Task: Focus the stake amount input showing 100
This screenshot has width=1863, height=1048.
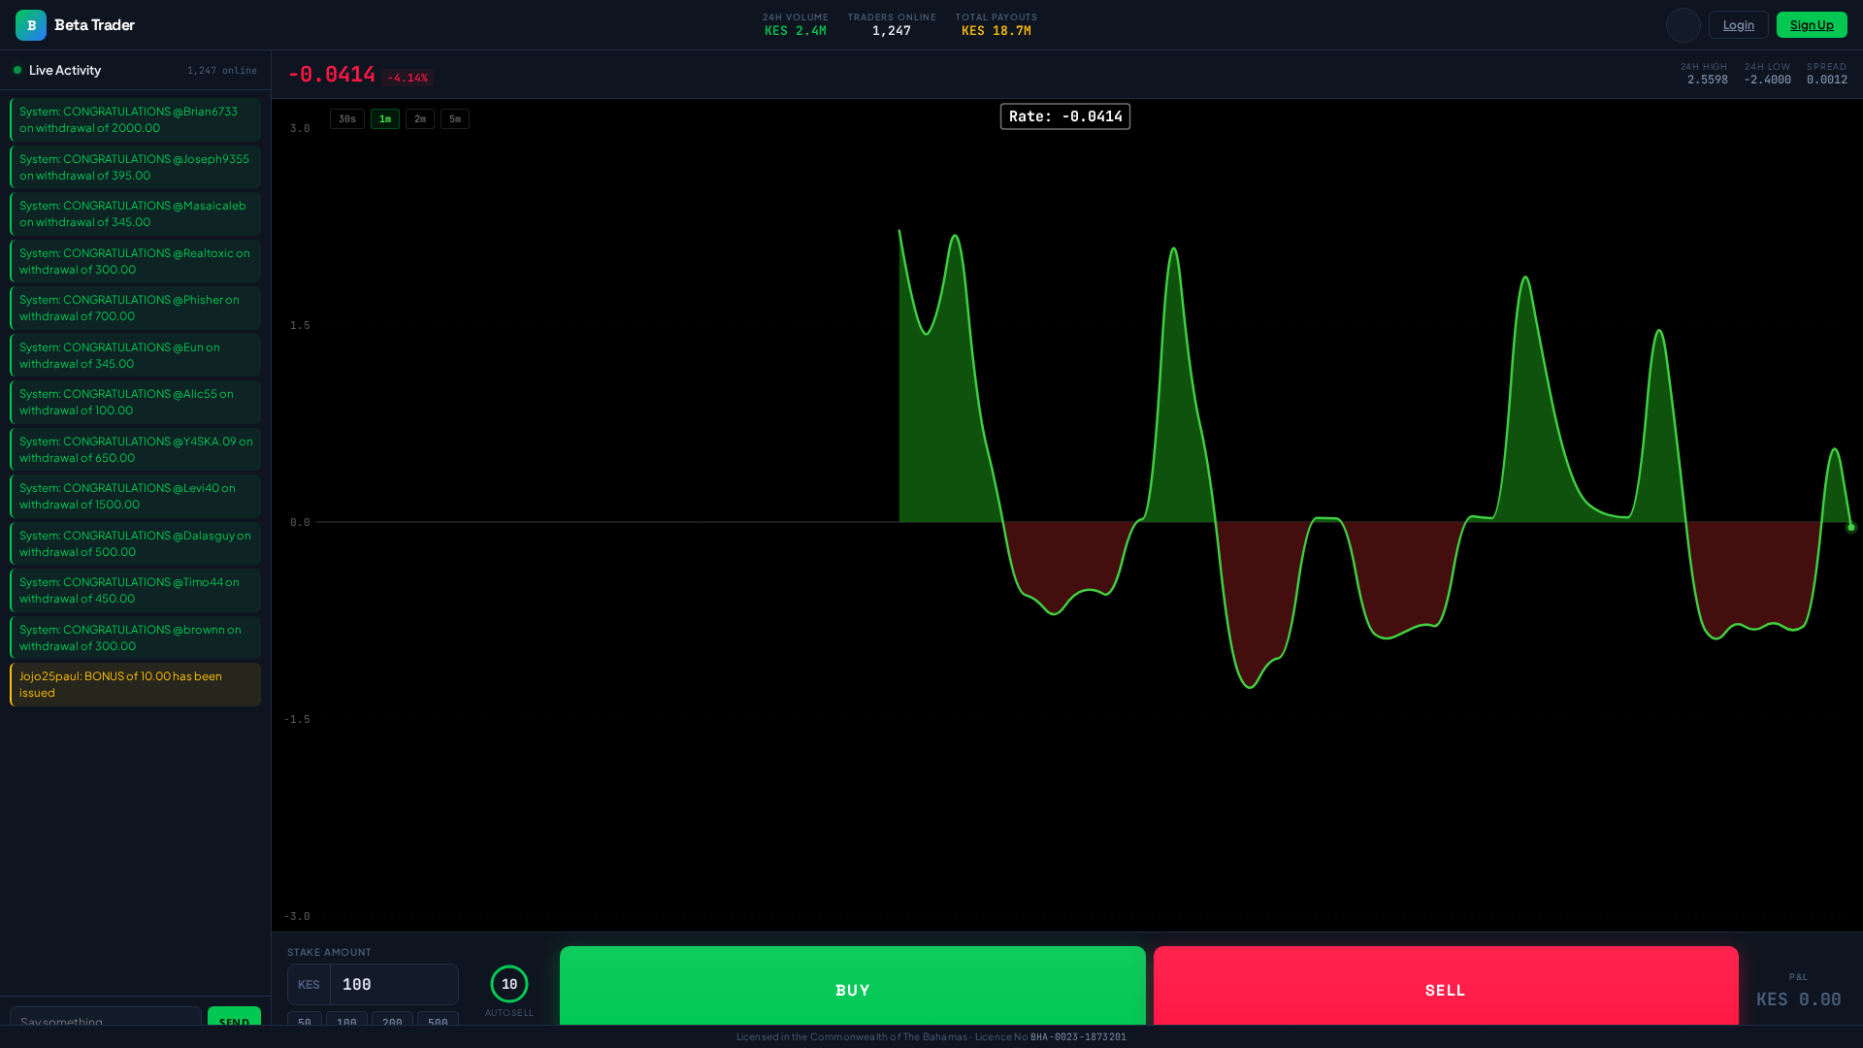Action: coord(394,985)
